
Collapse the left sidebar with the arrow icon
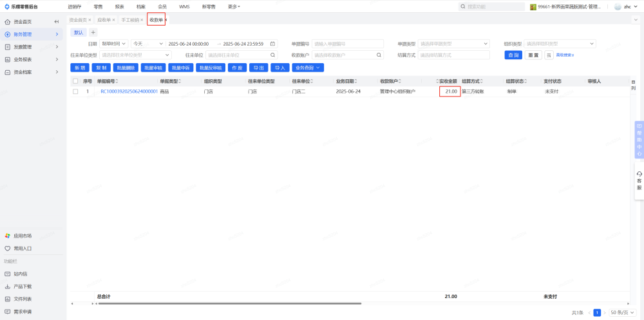coord(57,21)
